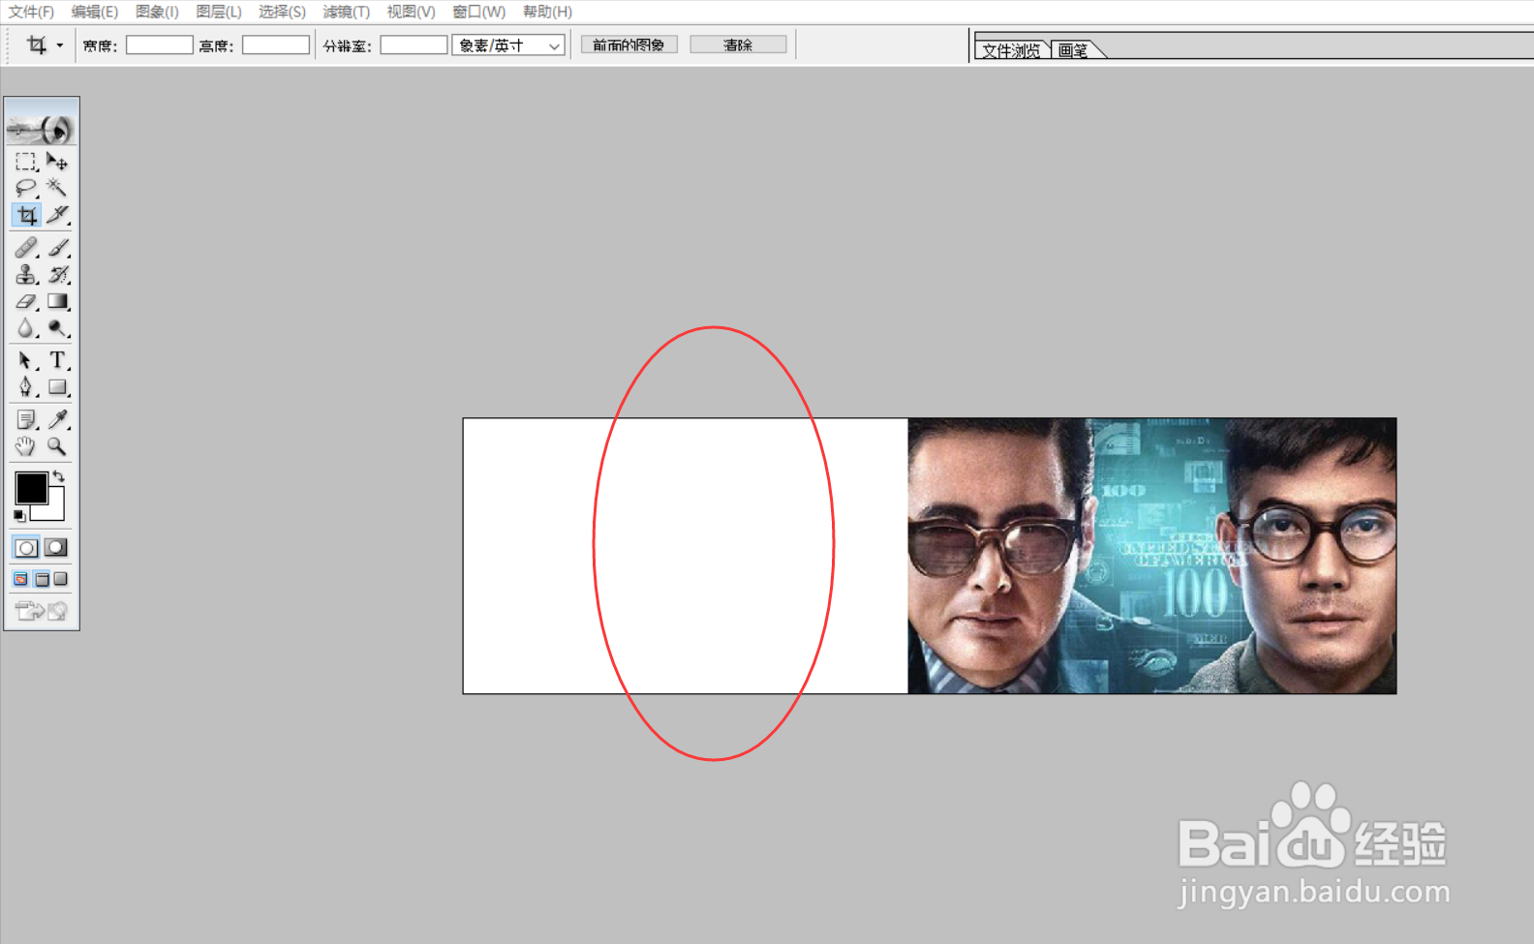Click the 前面的图象 button
Screen dimensions: 1534x944
(629, 46)
